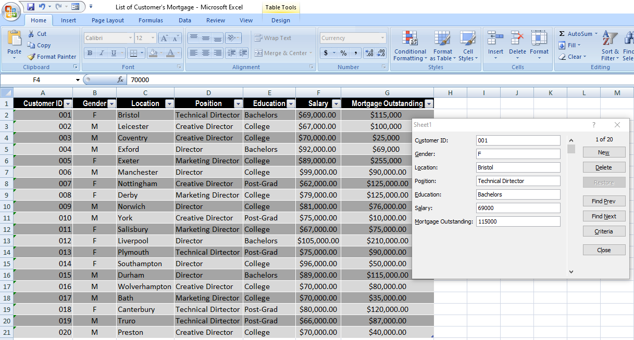Toggle Bold formatting
Screen dimensions: 634x340
point(90,53)
